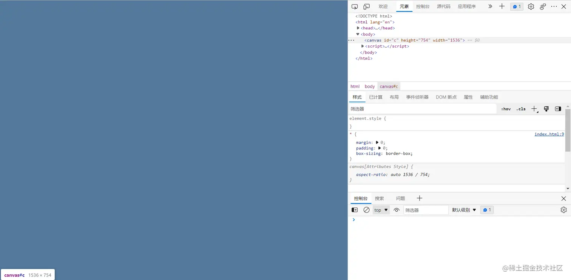Open the 已计算 subtab
The image size is (571, 280).
(x=376, y=97)
